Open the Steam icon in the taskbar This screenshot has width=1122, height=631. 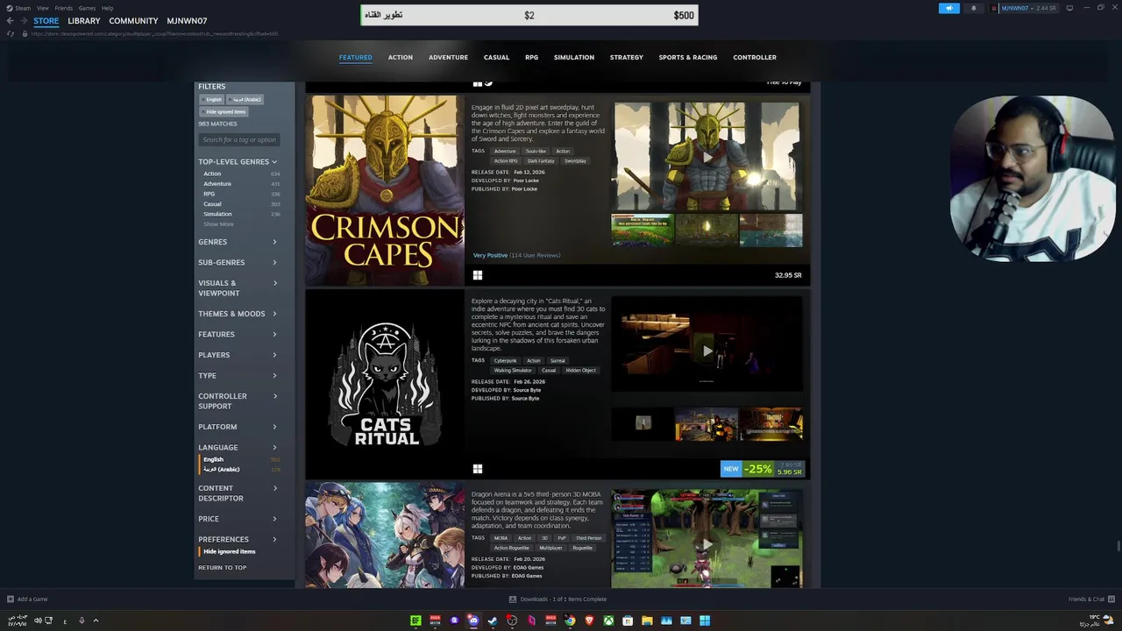pos(493,620)
